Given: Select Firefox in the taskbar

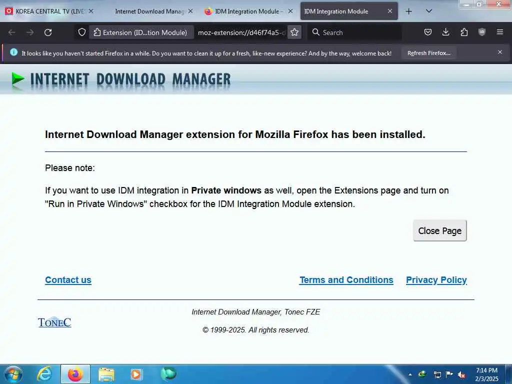Looking at the screenshot, I should (75, 374).
